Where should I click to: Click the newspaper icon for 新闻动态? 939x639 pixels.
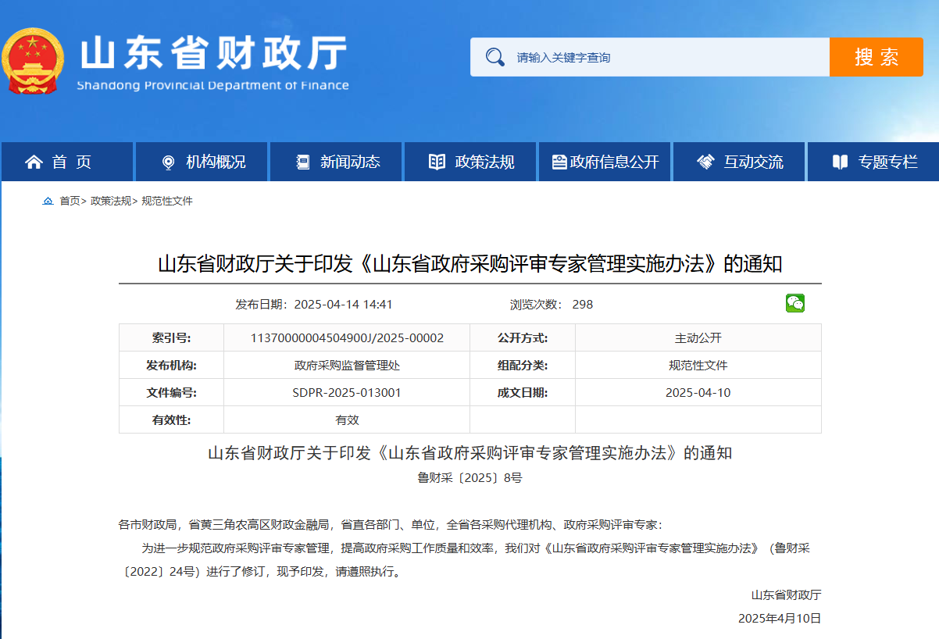pos(303,162)
